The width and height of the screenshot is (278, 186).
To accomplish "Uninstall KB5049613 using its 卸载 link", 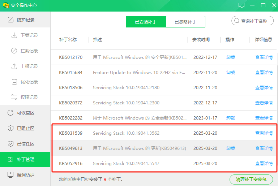I will 231,148.
